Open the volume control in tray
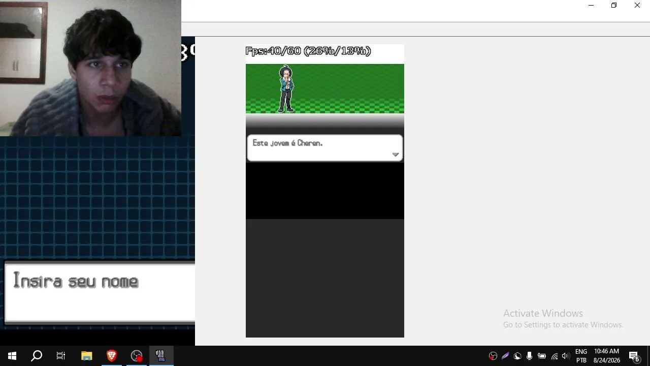The height and width of the screenshot is (366, 650). pyautogui.click(x=566, y=356)
